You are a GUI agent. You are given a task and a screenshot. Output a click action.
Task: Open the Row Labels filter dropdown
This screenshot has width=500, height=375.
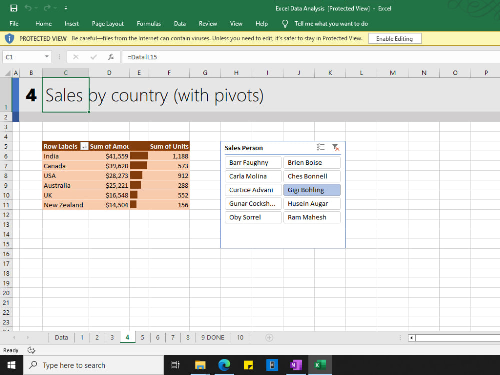(x=83, y=146)
